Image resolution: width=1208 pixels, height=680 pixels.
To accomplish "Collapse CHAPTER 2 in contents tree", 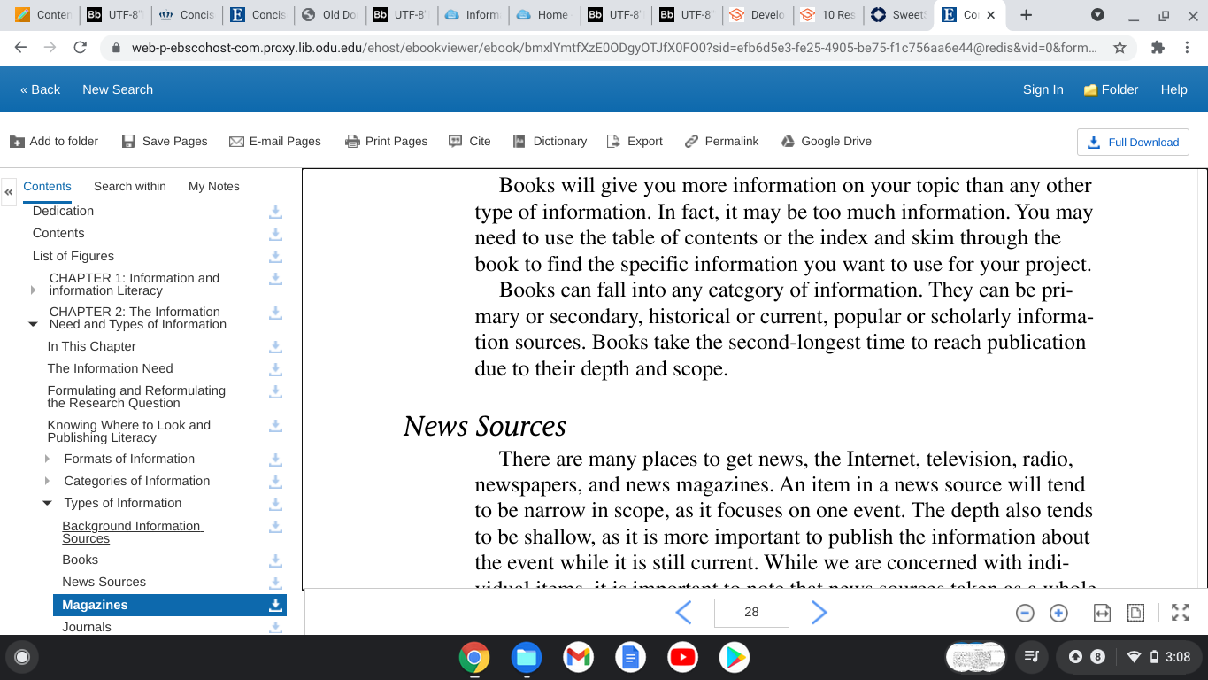I will click(x=33, y=324).
